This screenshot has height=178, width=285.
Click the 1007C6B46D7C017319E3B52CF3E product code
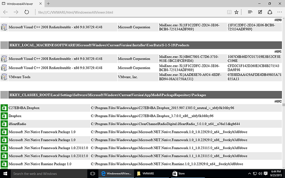[254, 59]
